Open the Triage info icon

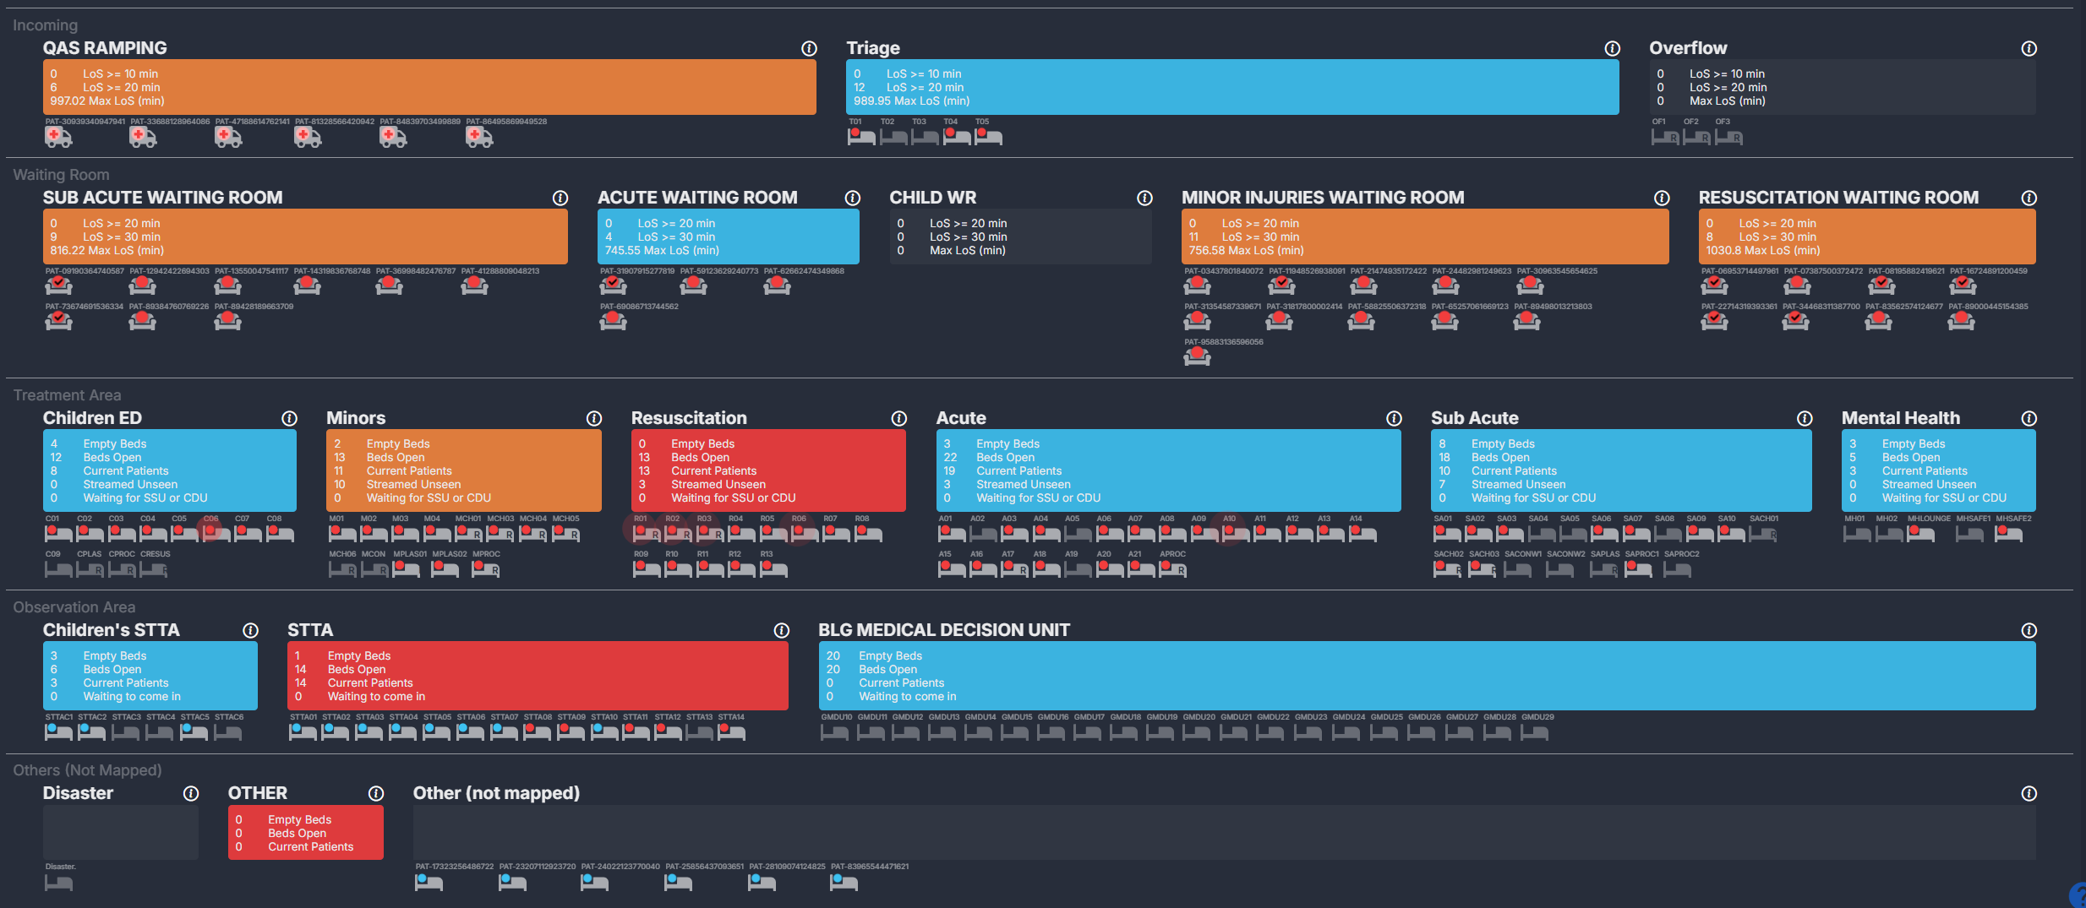[1612, 49]
